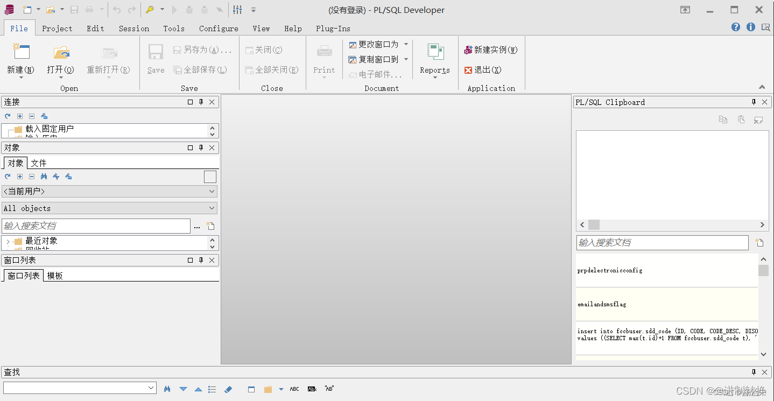Viewport: 774px width, 401px height.
Task: Collapse the ribbon with the chevron
Action: point(762,87)
